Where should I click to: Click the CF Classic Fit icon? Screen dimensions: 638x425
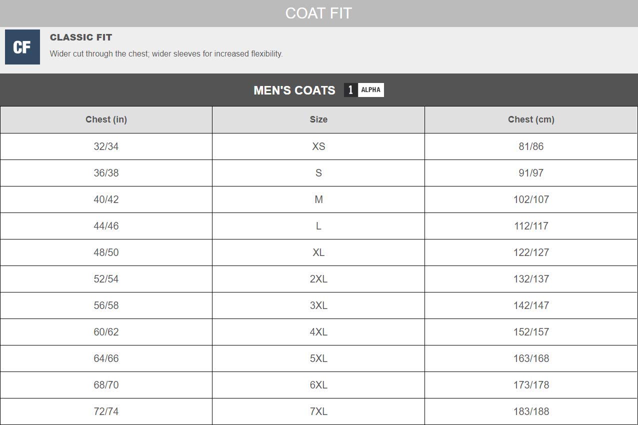tap(22, 47)
